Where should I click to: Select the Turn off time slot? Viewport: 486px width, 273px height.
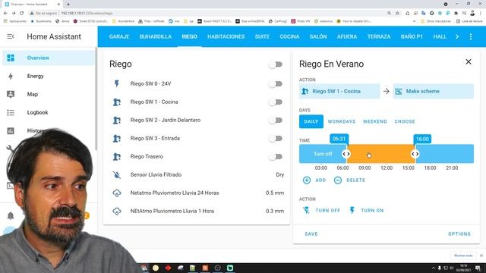(323, 154)
